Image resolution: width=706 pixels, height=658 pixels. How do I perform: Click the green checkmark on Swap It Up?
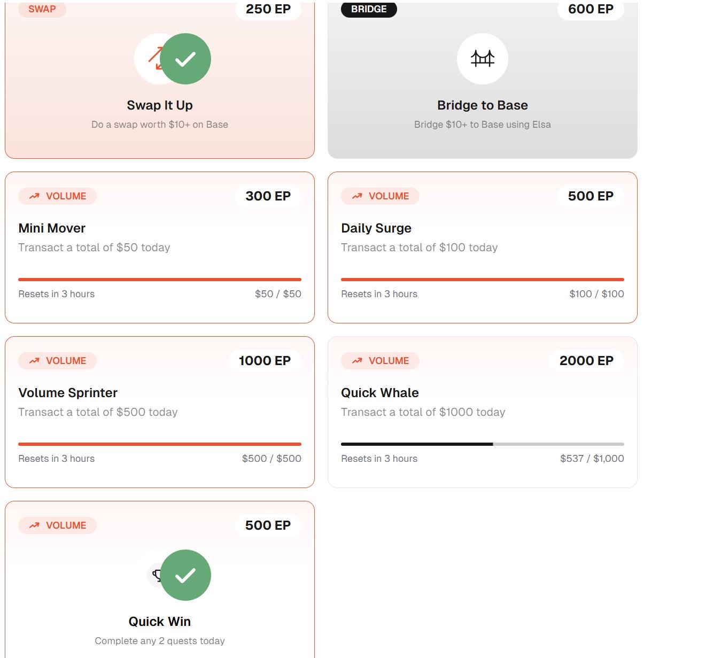[185, 59]
